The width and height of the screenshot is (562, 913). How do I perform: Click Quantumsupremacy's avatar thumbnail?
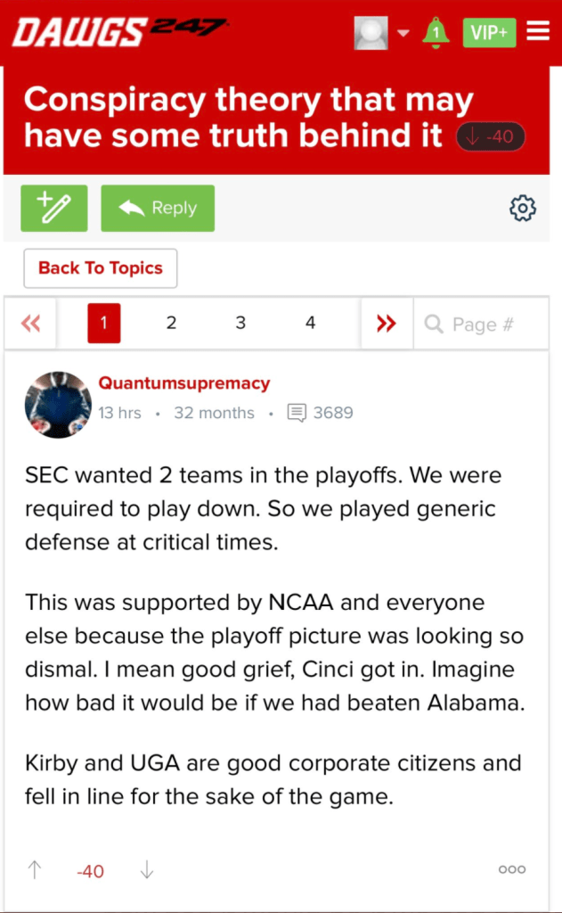coord(58,404)
